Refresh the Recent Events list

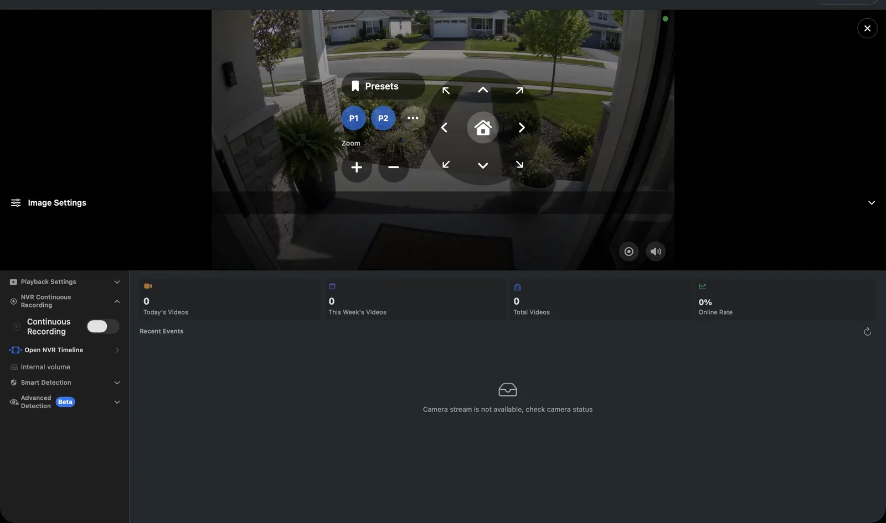[x=867, y=332]
